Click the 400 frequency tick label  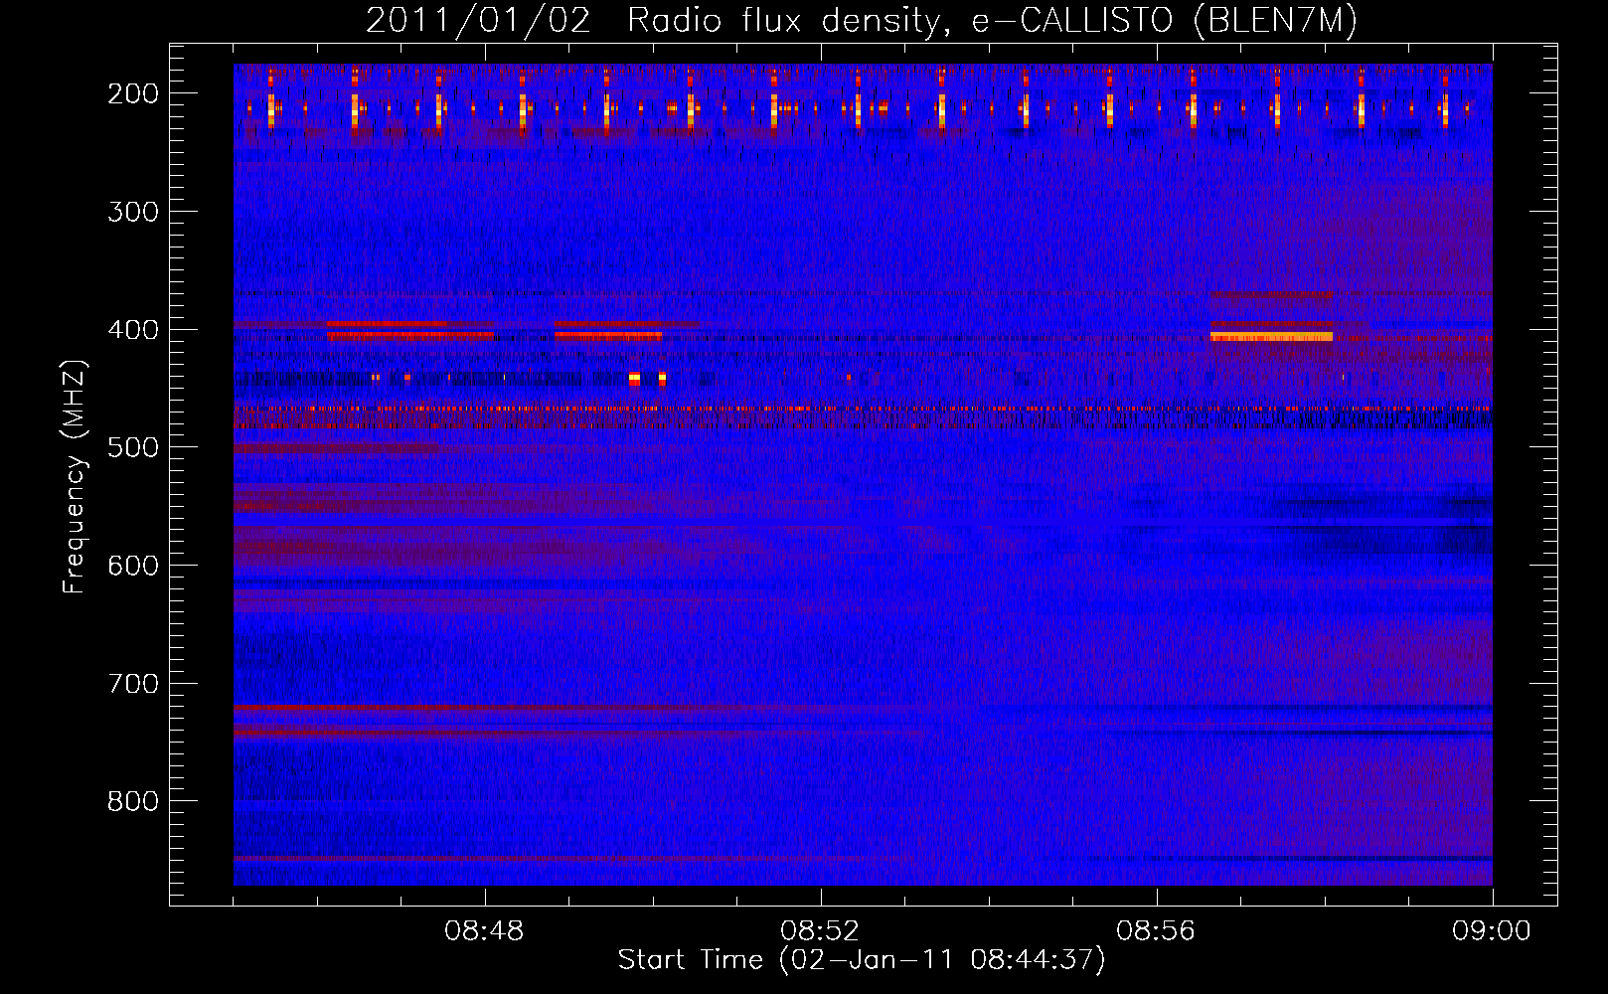132,330
